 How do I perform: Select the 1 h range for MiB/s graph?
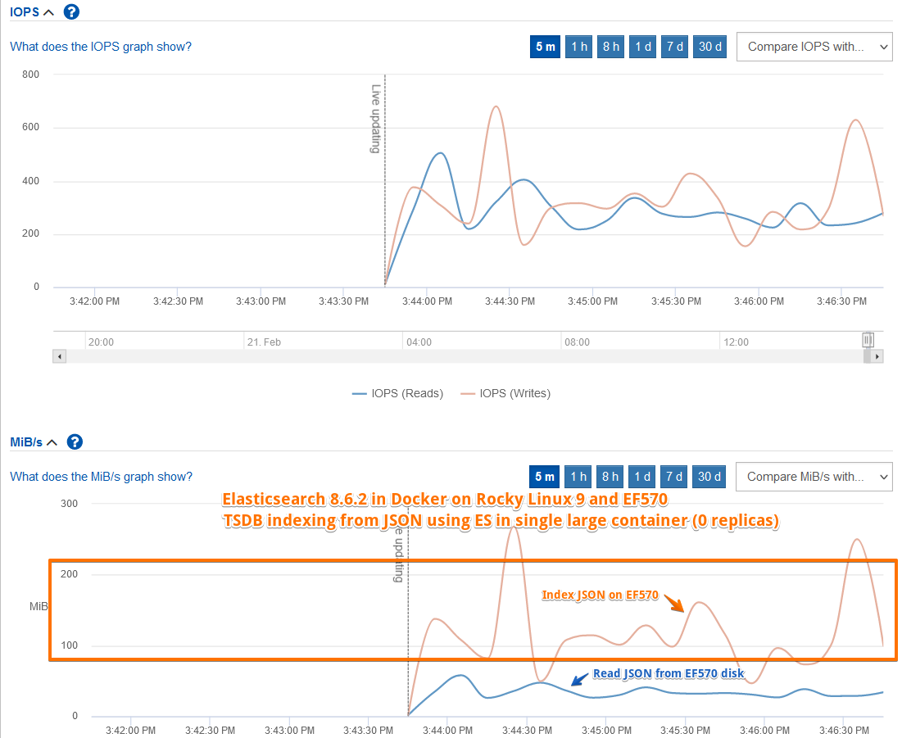[578, 476]
